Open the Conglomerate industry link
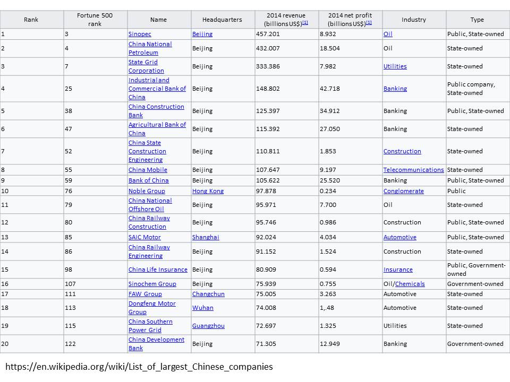The width and height of the screenshot is (510, 382). click(403, 191)
